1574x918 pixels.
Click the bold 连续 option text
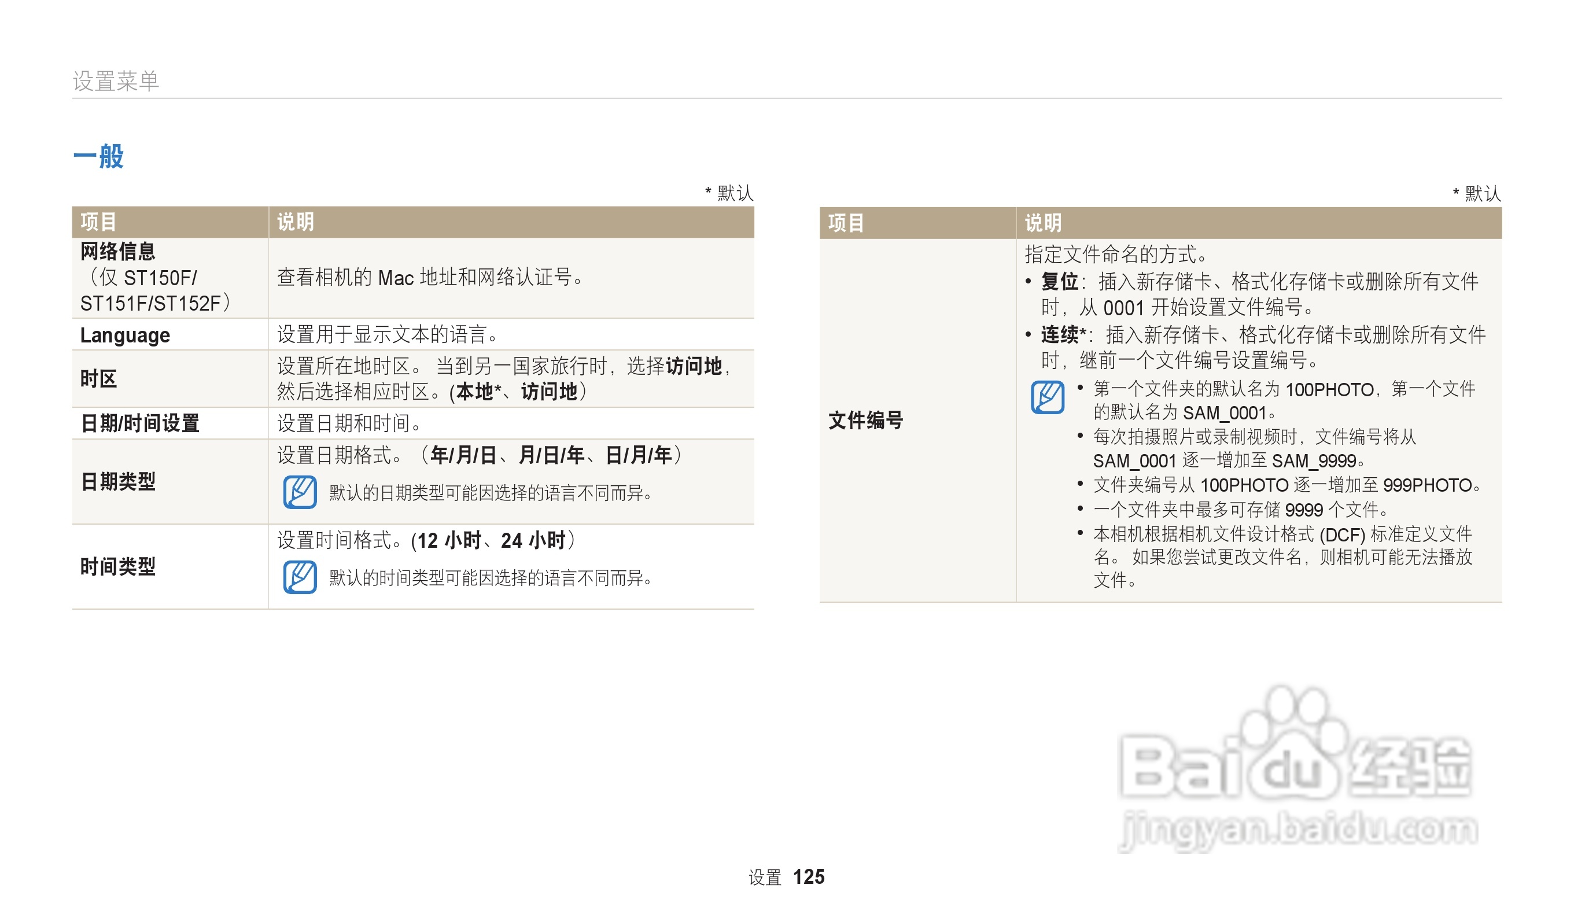(x=1059, y=335)
